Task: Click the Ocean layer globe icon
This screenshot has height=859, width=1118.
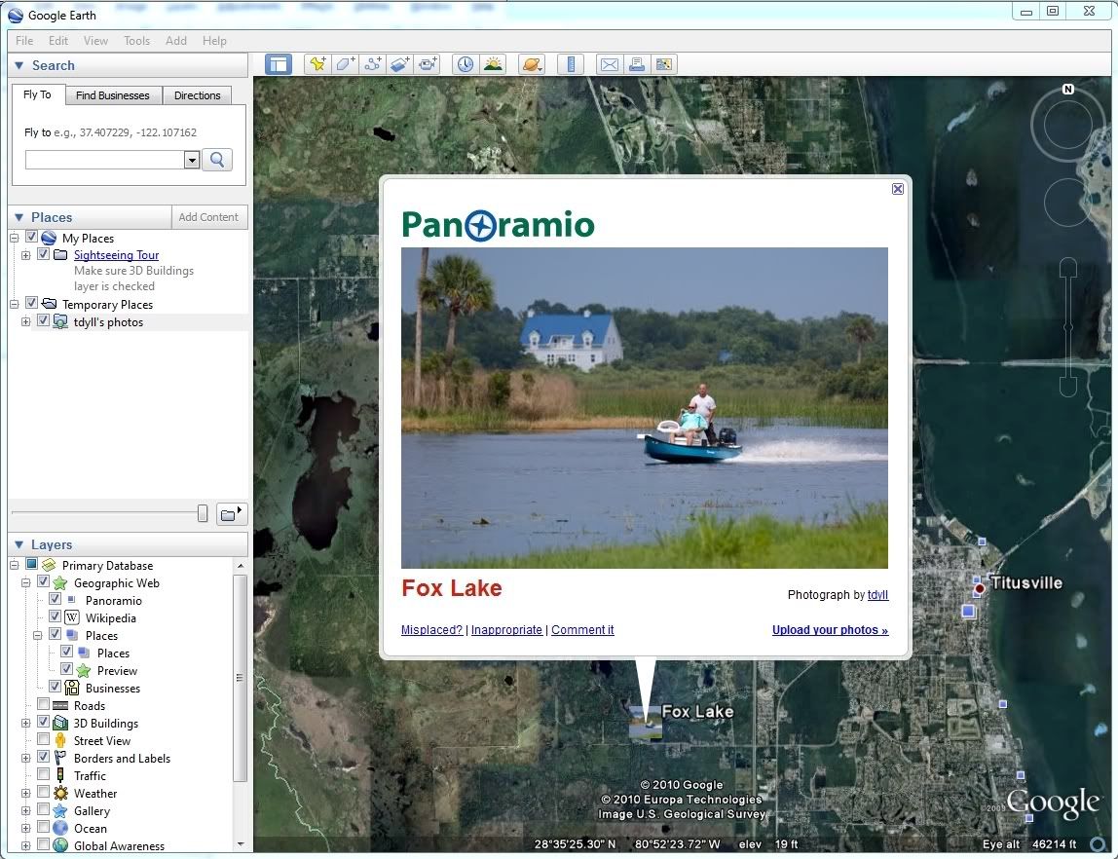Action: (x=60, y=828)
